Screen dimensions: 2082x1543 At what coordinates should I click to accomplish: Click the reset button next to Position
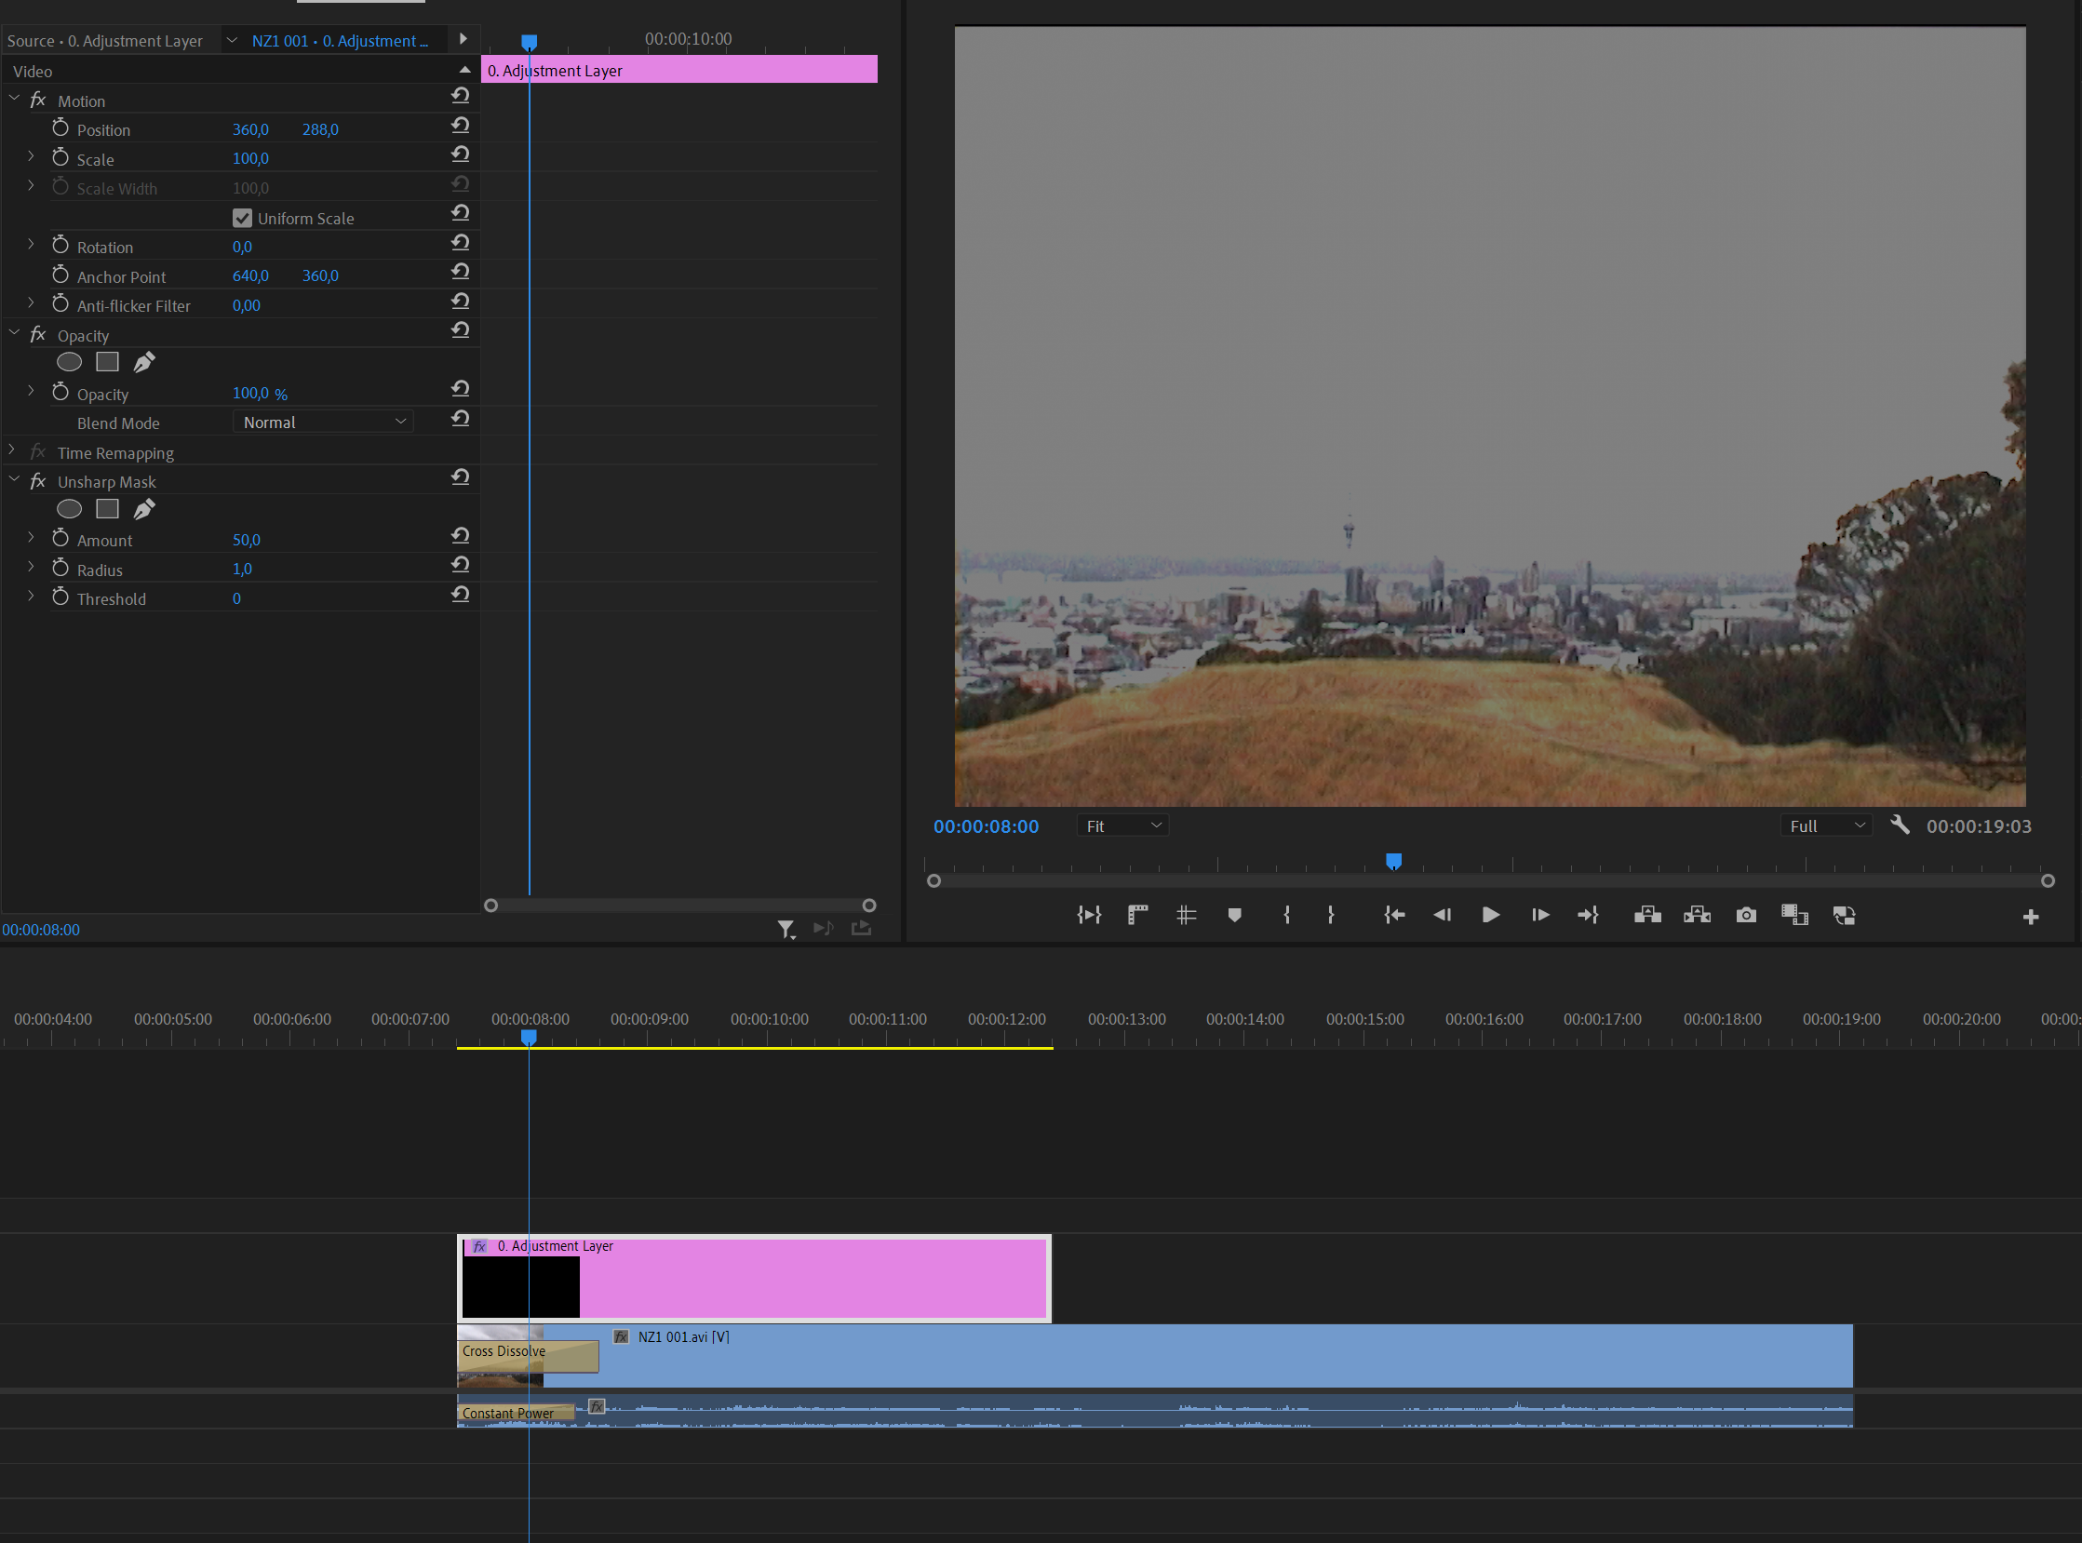[460, 124]
